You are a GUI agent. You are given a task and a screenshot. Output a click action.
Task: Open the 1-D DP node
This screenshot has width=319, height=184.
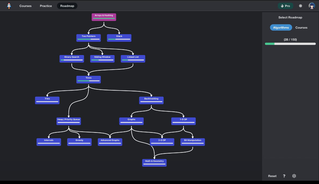(x=183, y=121)
